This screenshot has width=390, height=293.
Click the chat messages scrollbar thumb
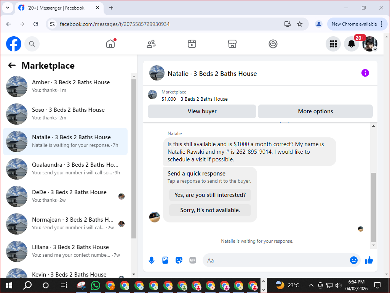(373, 207)
